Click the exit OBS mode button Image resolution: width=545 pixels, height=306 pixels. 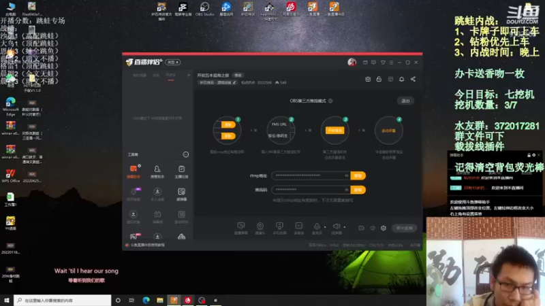click(x=405, y=101)
